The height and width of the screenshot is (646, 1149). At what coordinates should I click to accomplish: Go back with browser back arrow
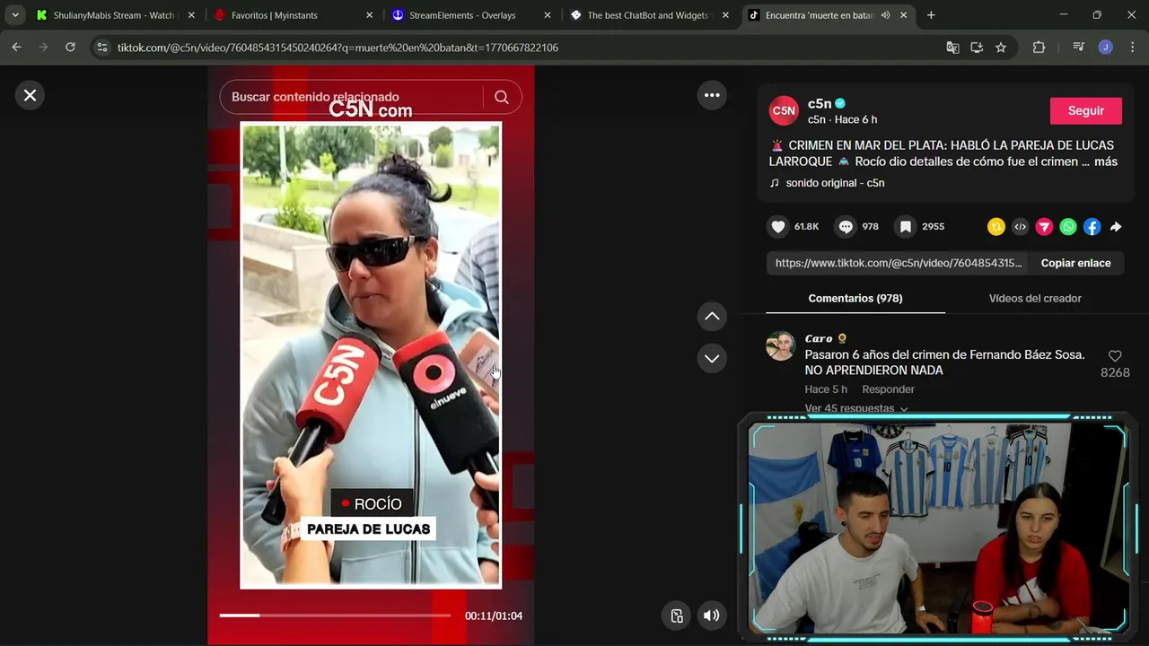[16, 48]
